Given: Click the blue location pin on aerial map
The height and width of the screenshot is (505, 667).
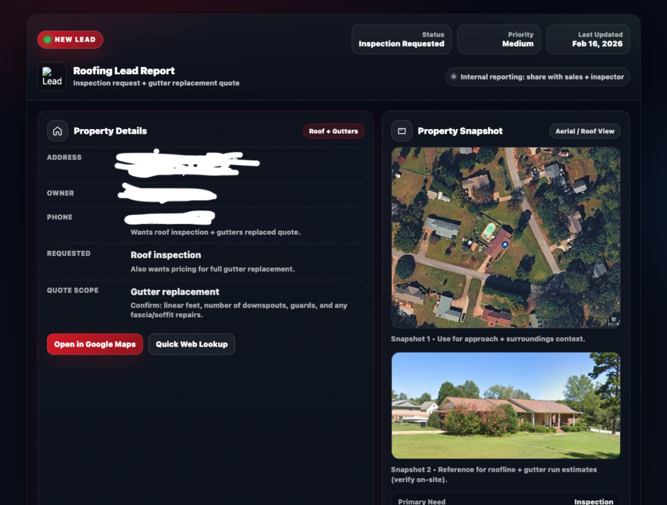Looking at the screenshot, I should 505,244.
